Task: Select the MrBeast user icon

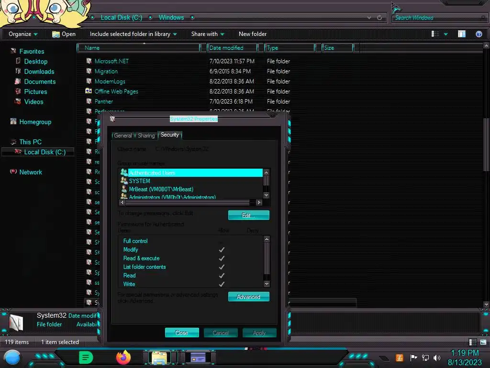Action: coord(124,189)
